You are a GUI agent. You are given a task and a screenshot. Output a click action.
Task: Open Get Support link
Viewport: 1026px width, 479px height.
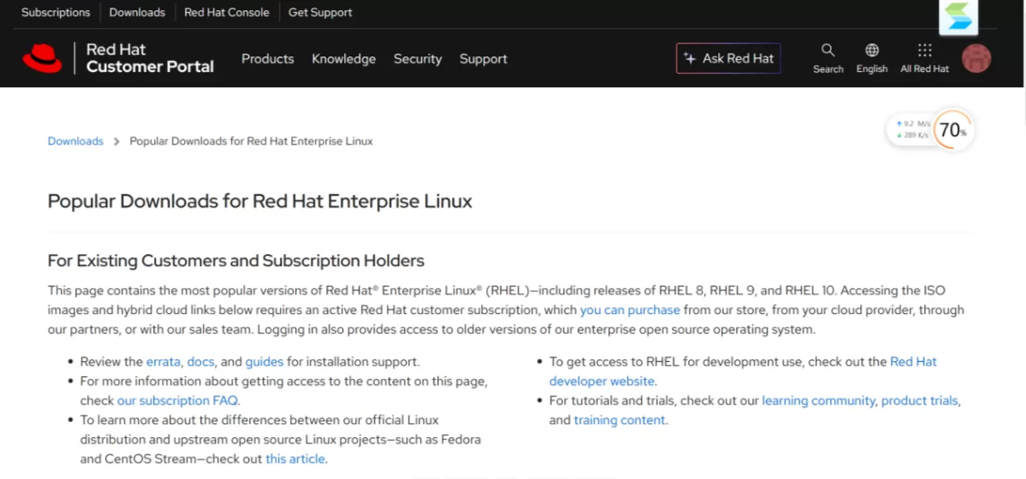(320, 13)
